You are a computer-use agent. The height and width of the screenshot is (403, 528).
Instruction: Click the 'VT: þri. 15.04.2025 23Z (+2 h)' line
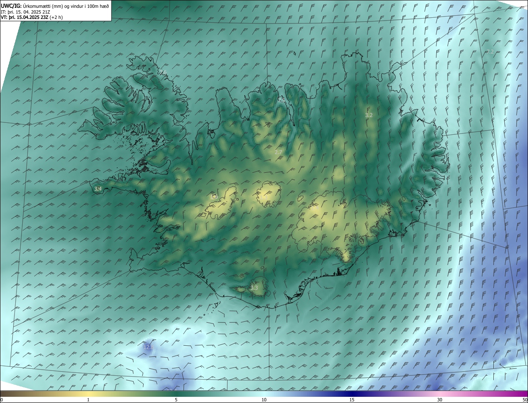pos(32,18)
